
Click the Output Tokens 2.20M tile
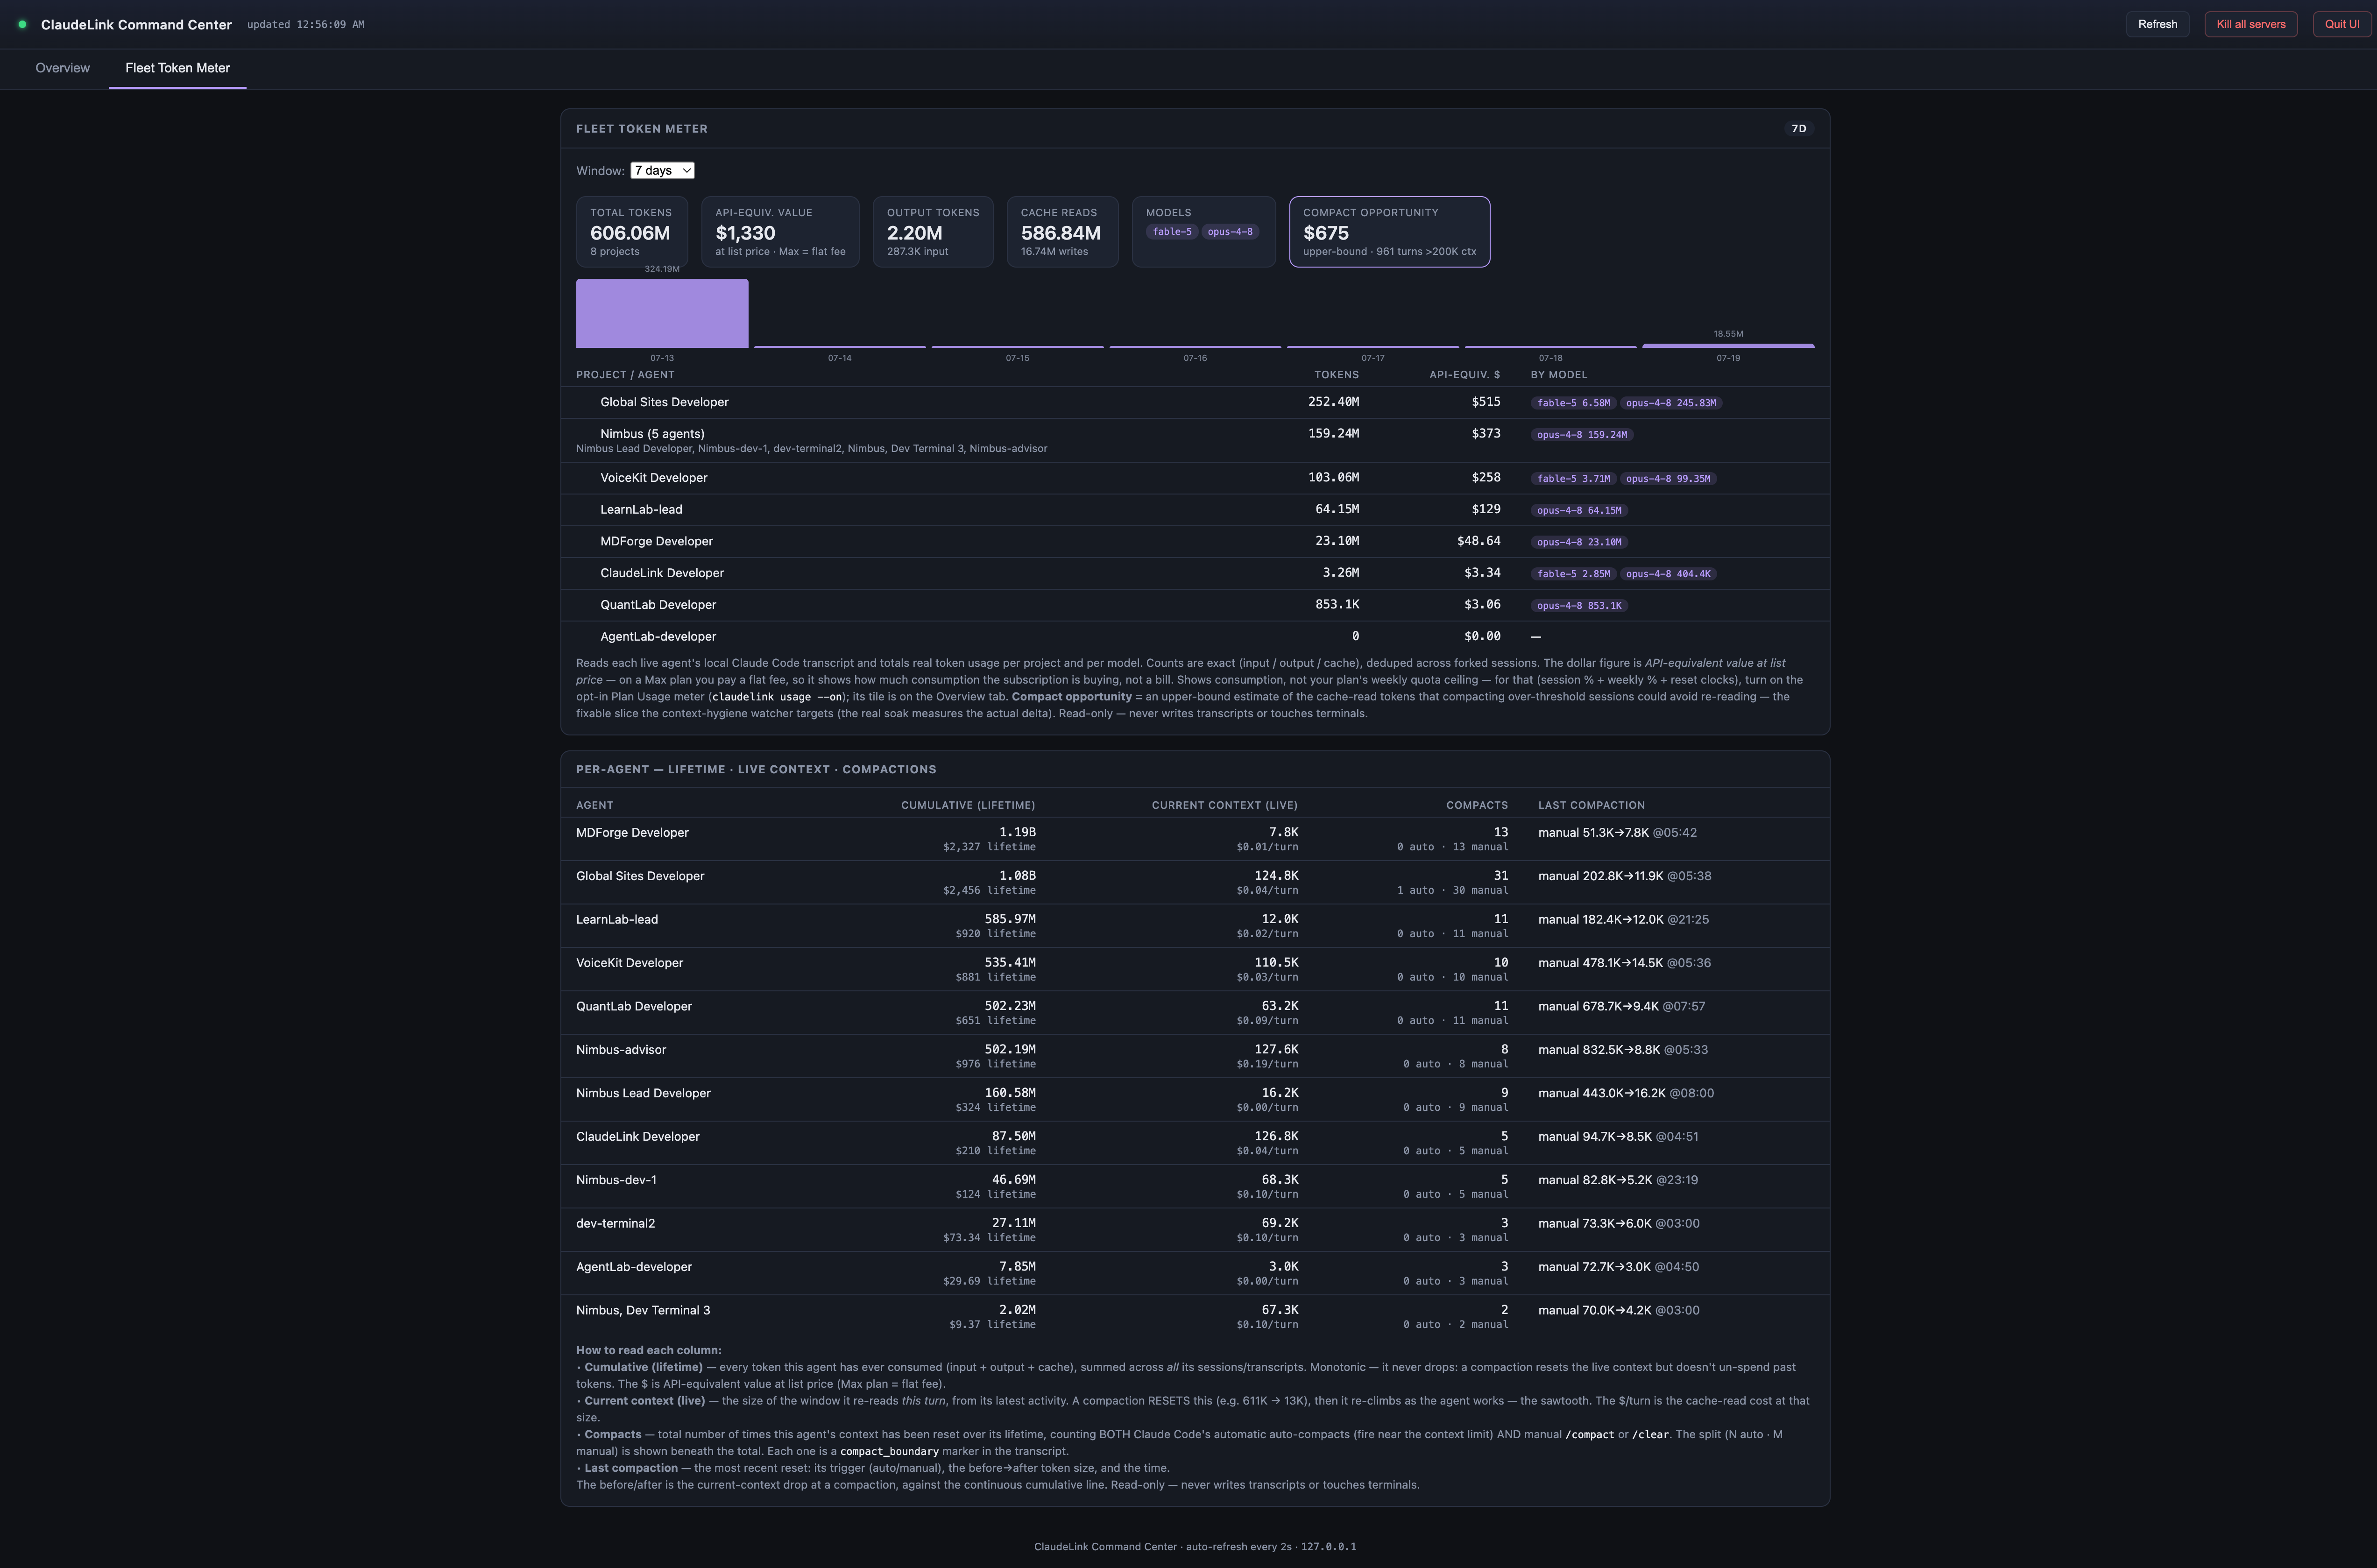[x=933, y=232]
